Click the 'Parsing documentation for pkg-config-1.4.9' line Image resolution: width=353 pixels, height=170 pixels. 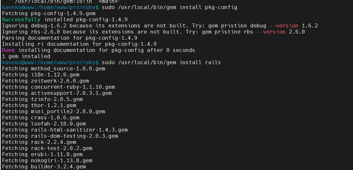tap(70, 38)
